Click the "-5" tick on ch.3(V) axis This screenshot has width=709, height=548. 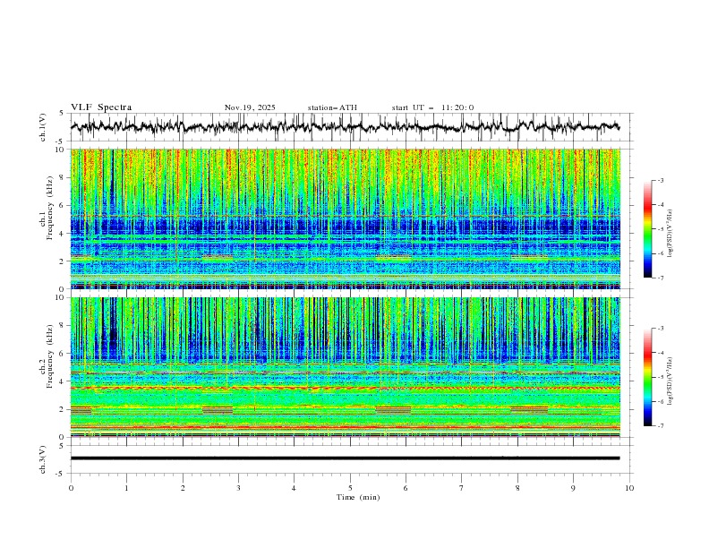60,474
